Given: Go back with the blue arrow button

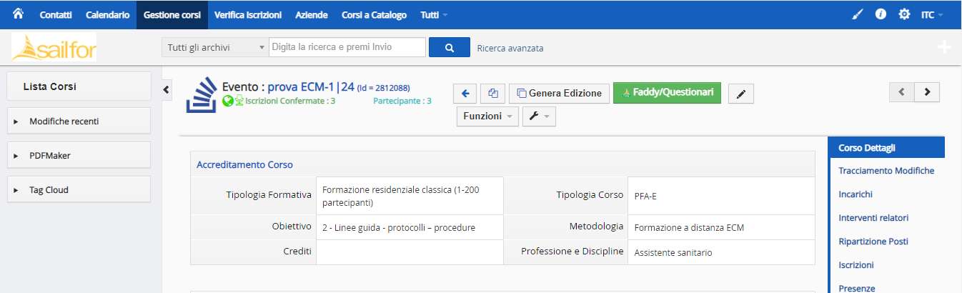Looking at the screenshot, I should [x=465, y=93].
